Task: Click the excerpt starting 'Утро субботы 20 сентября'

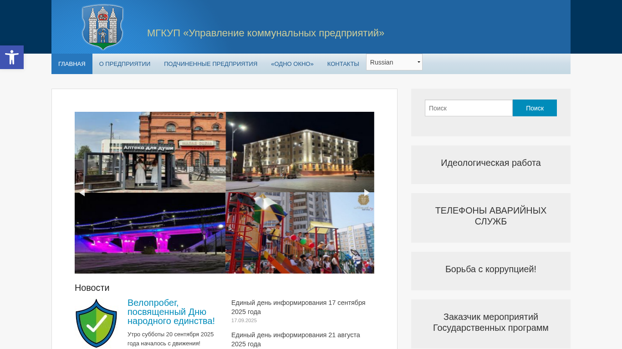Action: click(171, 339)
